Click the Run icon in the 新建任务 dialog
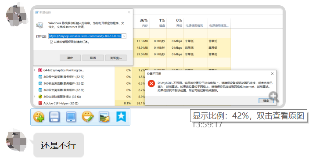This screenshot has width=309, height=162. pos(40,25)
